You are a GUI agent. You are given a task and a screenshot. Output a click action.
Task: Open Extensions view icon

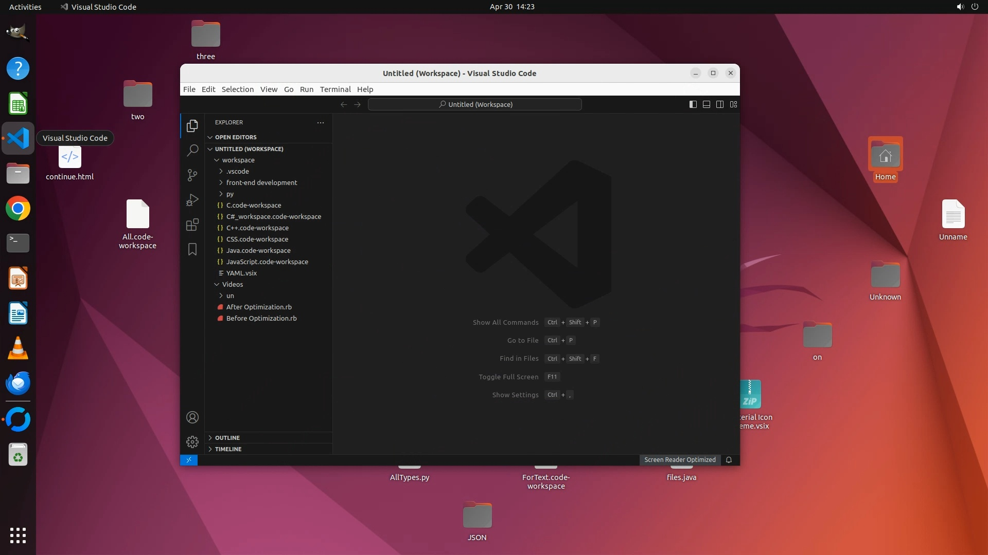point(192,225)
